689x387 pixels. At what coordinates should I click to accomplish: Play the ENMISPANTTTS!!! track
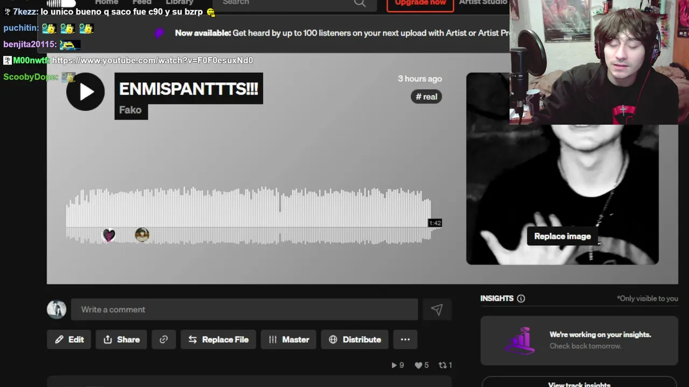(86, 91)
